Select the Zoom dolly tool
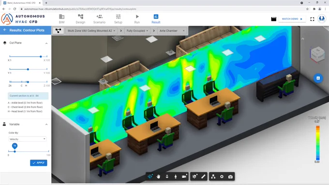Screen dimensions: 329x185 click(167, 177)
